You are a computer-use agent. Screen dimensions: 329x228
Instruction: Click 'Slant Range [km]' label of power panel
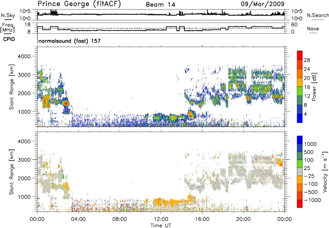(12, 87)
